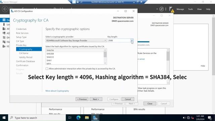Open File Explorer from taskbar
This screenshot has width=215, height=121.
[87, 118]
